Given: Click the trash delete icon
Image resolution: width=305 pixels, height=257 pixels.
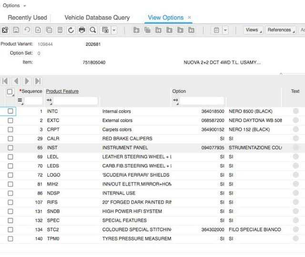Looking at the screenshot, I should pos(60,30).
